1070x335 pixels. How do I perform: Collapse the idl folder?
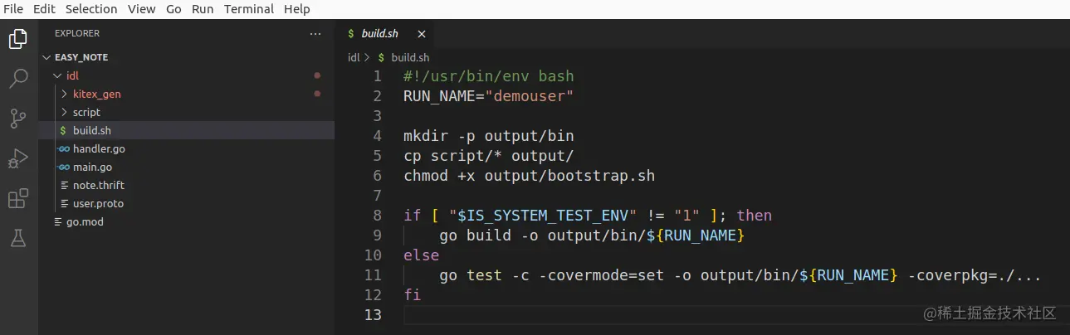coord(57,75)
